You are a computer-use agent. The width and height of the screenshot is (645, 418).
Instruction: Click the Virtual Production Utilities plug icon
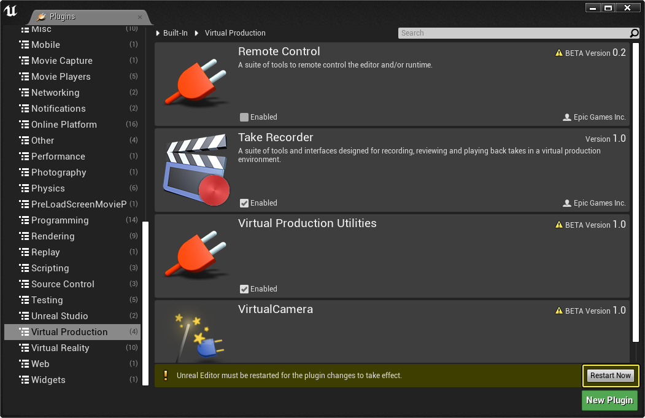tap(193, 255)
